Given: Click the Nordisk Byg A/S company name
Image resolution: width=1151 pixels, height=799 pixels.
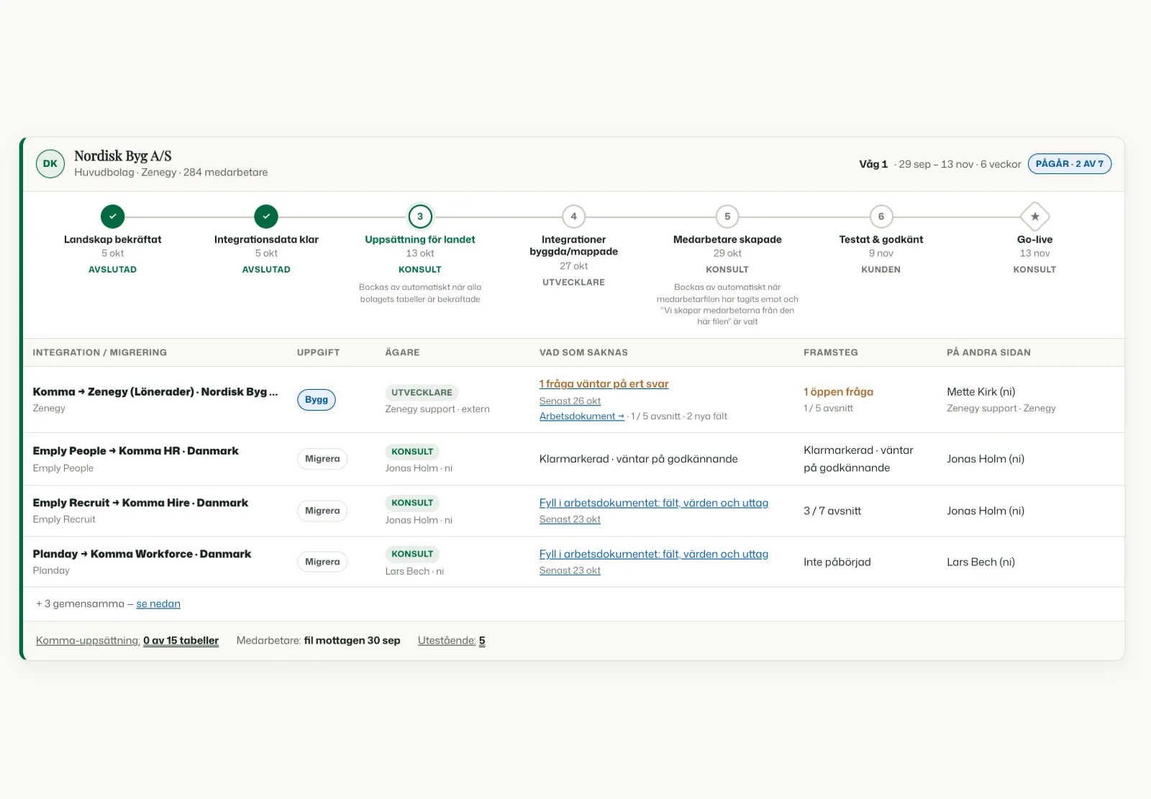Looking at the screenshot, I should (123, 156).
